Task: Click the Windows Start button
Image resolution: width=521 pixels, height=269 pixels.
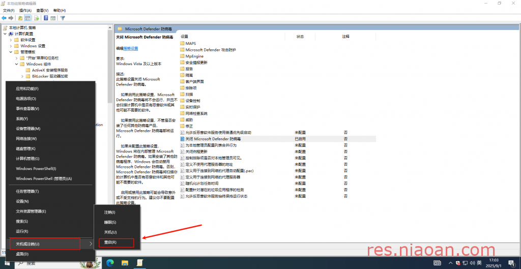Action: click(7, 263)
